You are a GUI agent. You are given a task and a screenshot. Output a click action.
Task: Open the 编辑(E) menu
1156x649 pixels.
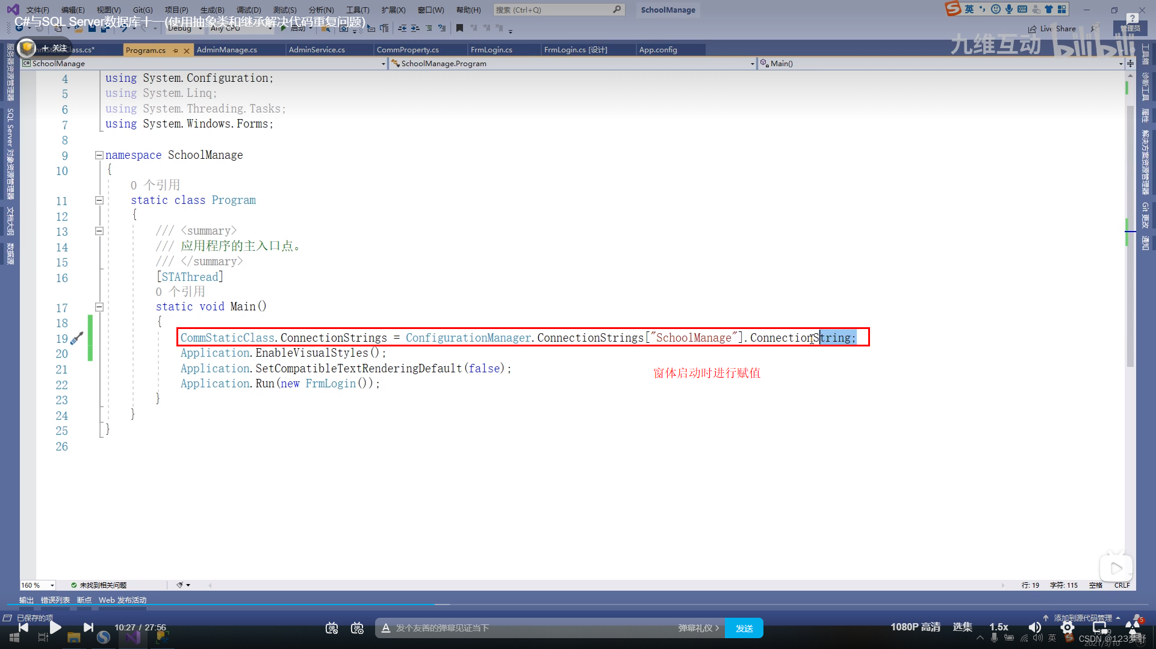(73, 10)
